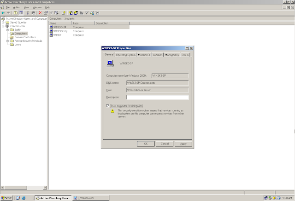Open the File menu

(x=8, y=7)
